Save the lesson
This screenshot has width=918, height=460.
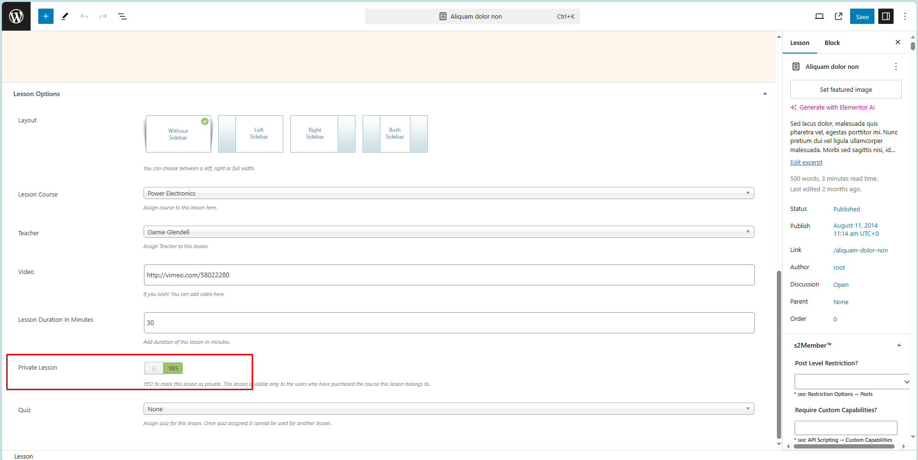click(862, 16)
